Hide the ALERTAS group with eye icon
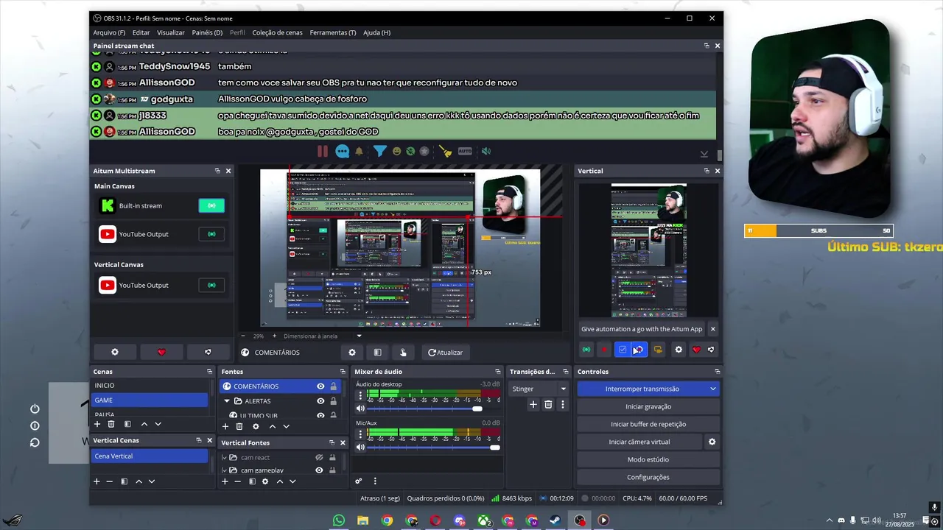943x530 pixels. coord(320,401)
